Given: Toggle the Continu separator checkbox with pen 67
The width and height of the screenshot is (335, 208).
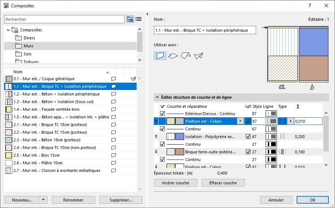Looking at the screenshot, I should pyautogui.click(x=162, y=129).
